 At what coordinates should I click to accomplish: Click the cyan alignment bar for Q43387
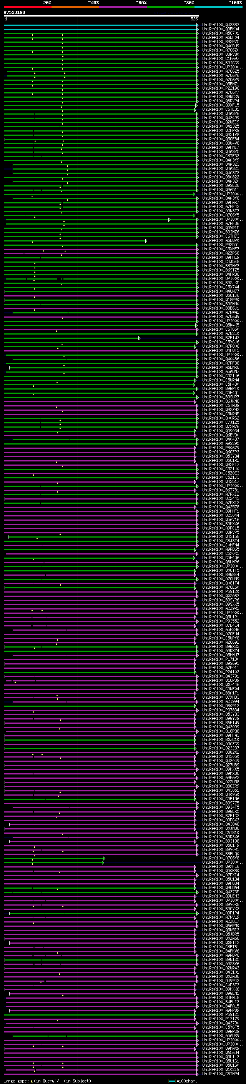(101, 25)
